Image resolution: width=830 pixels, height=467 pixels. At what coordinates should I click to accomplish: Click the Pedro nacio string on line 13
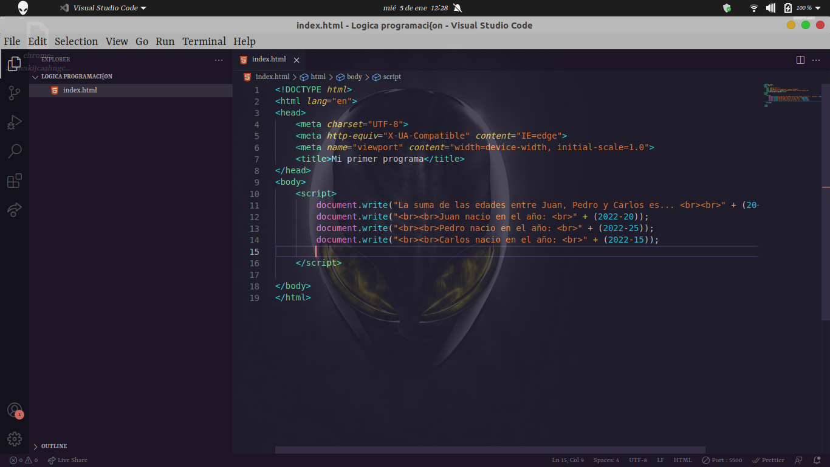489,229
